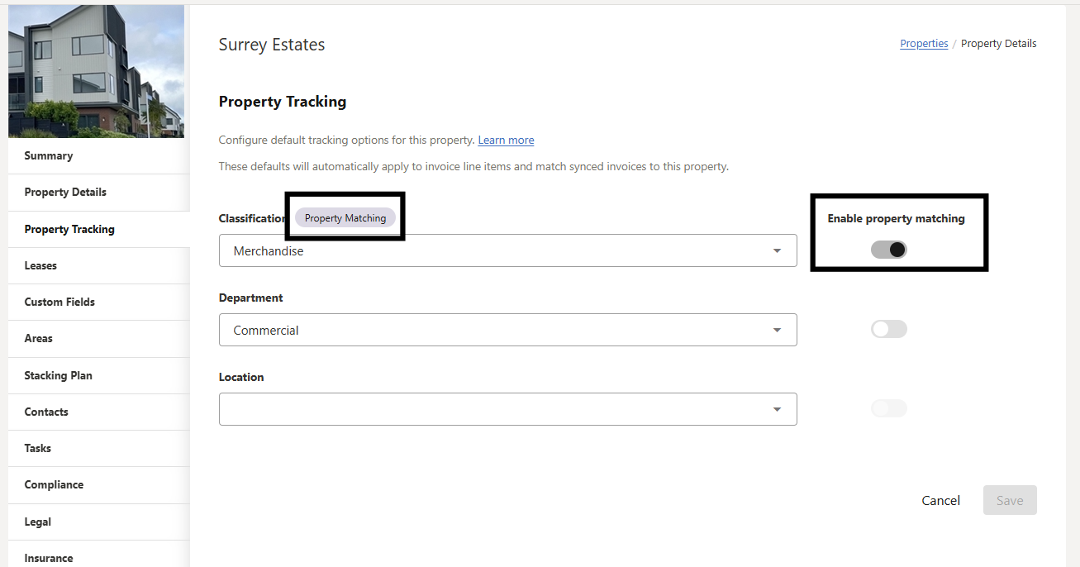
Task: Open the Custom Fields section
Action: point(59,302)
